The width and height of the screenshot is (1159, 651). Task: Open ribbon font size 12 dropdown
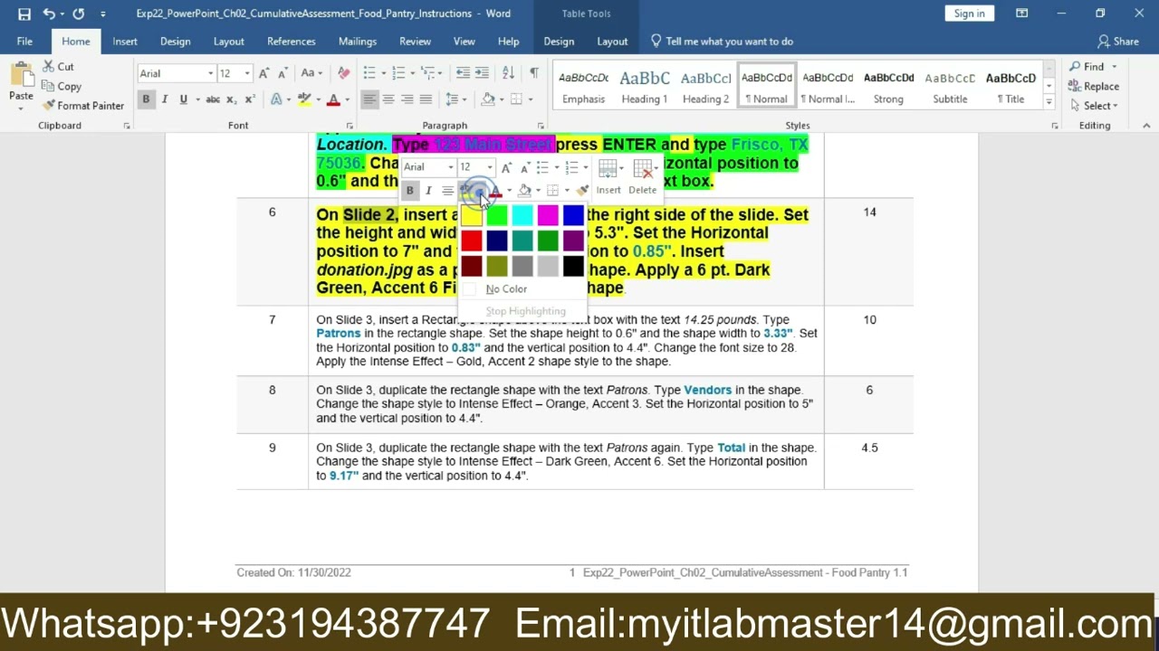(x=249, y=73)
